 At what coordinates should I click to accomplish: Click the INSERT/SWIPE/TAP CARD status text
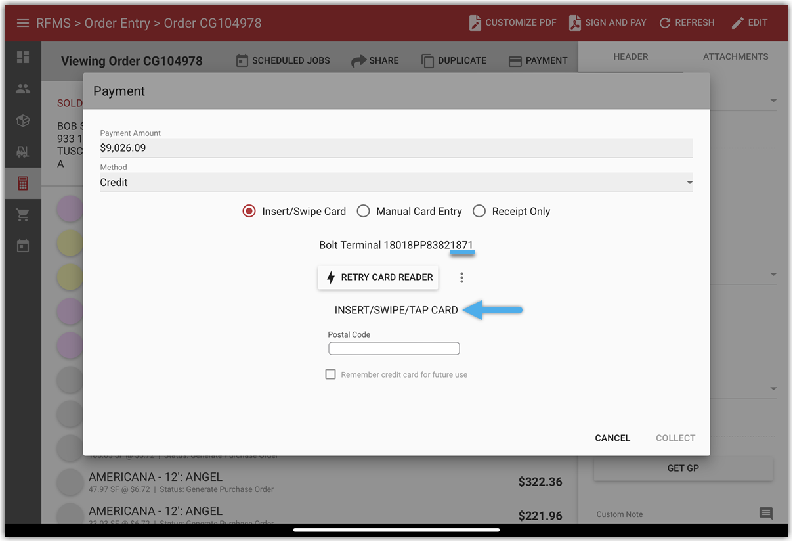click(396, 310)
